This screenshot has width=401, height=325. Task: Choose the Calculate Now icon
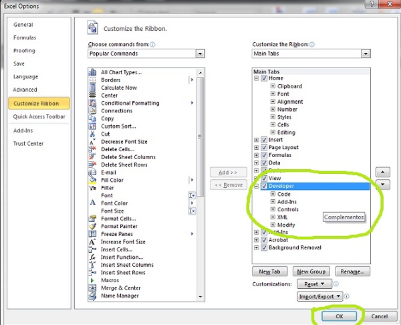92,88
